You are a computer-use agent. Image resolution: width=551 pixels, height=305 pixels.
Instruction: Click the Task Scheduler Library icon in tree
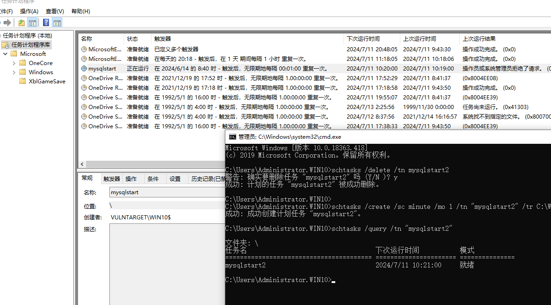tap(5, 44)
